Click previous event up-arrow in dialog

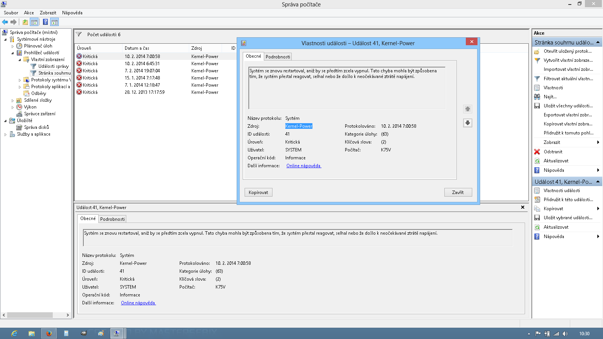click(468, 109)
